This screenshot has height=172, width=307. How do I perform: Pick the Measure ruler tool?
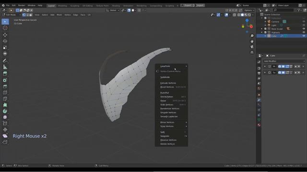click(x=5, y=67)
